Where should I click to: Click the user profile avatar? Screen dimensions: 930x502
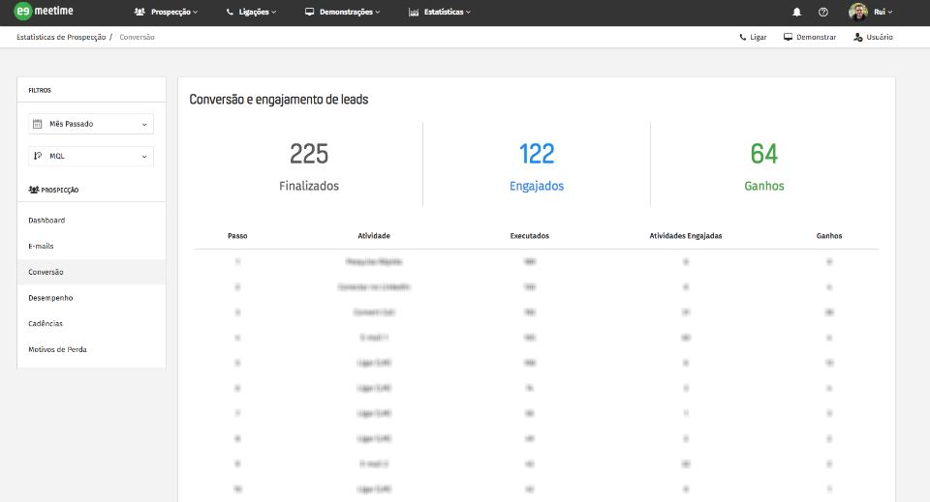coord(858,13)
